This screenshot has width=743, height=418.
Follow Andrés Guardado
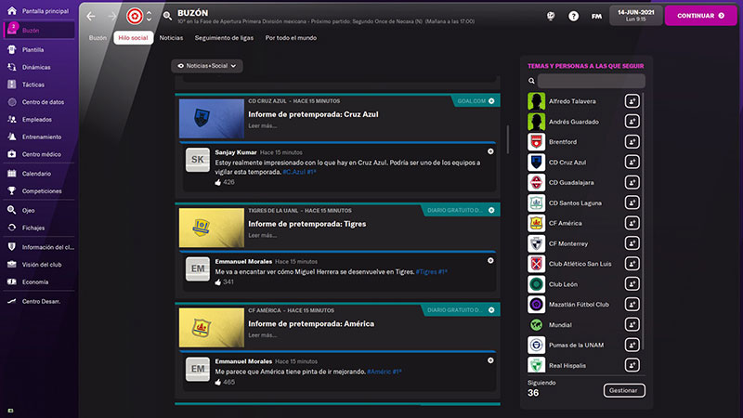(x=632, y=122)
